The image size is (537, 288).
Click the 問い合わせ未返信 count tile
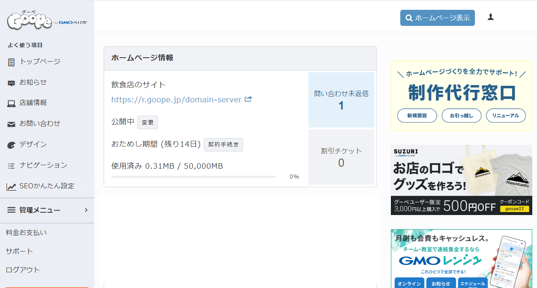(341, 100)
